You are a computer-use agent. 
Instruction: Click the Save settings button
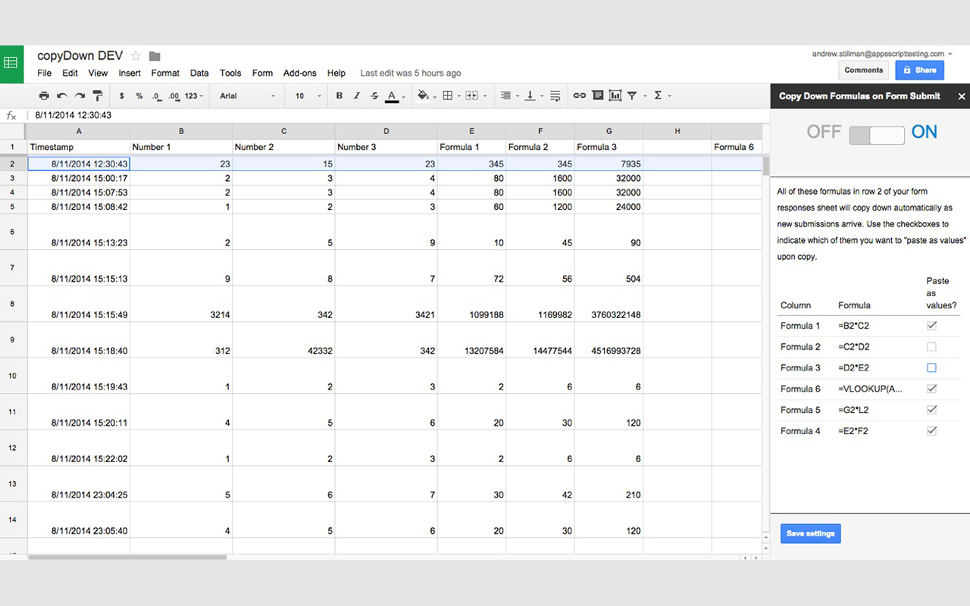tap(811, 533)
